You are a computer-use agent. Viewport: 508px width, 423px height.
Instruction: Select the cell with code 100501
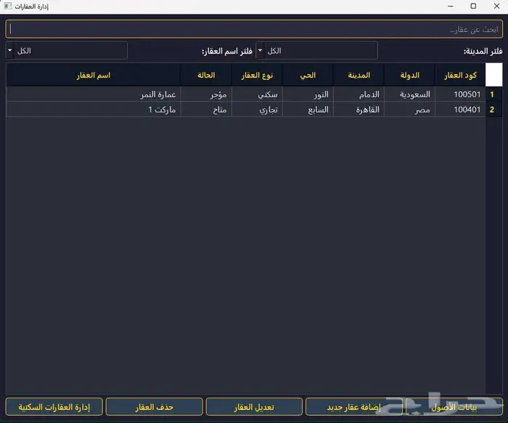(459, 94)
